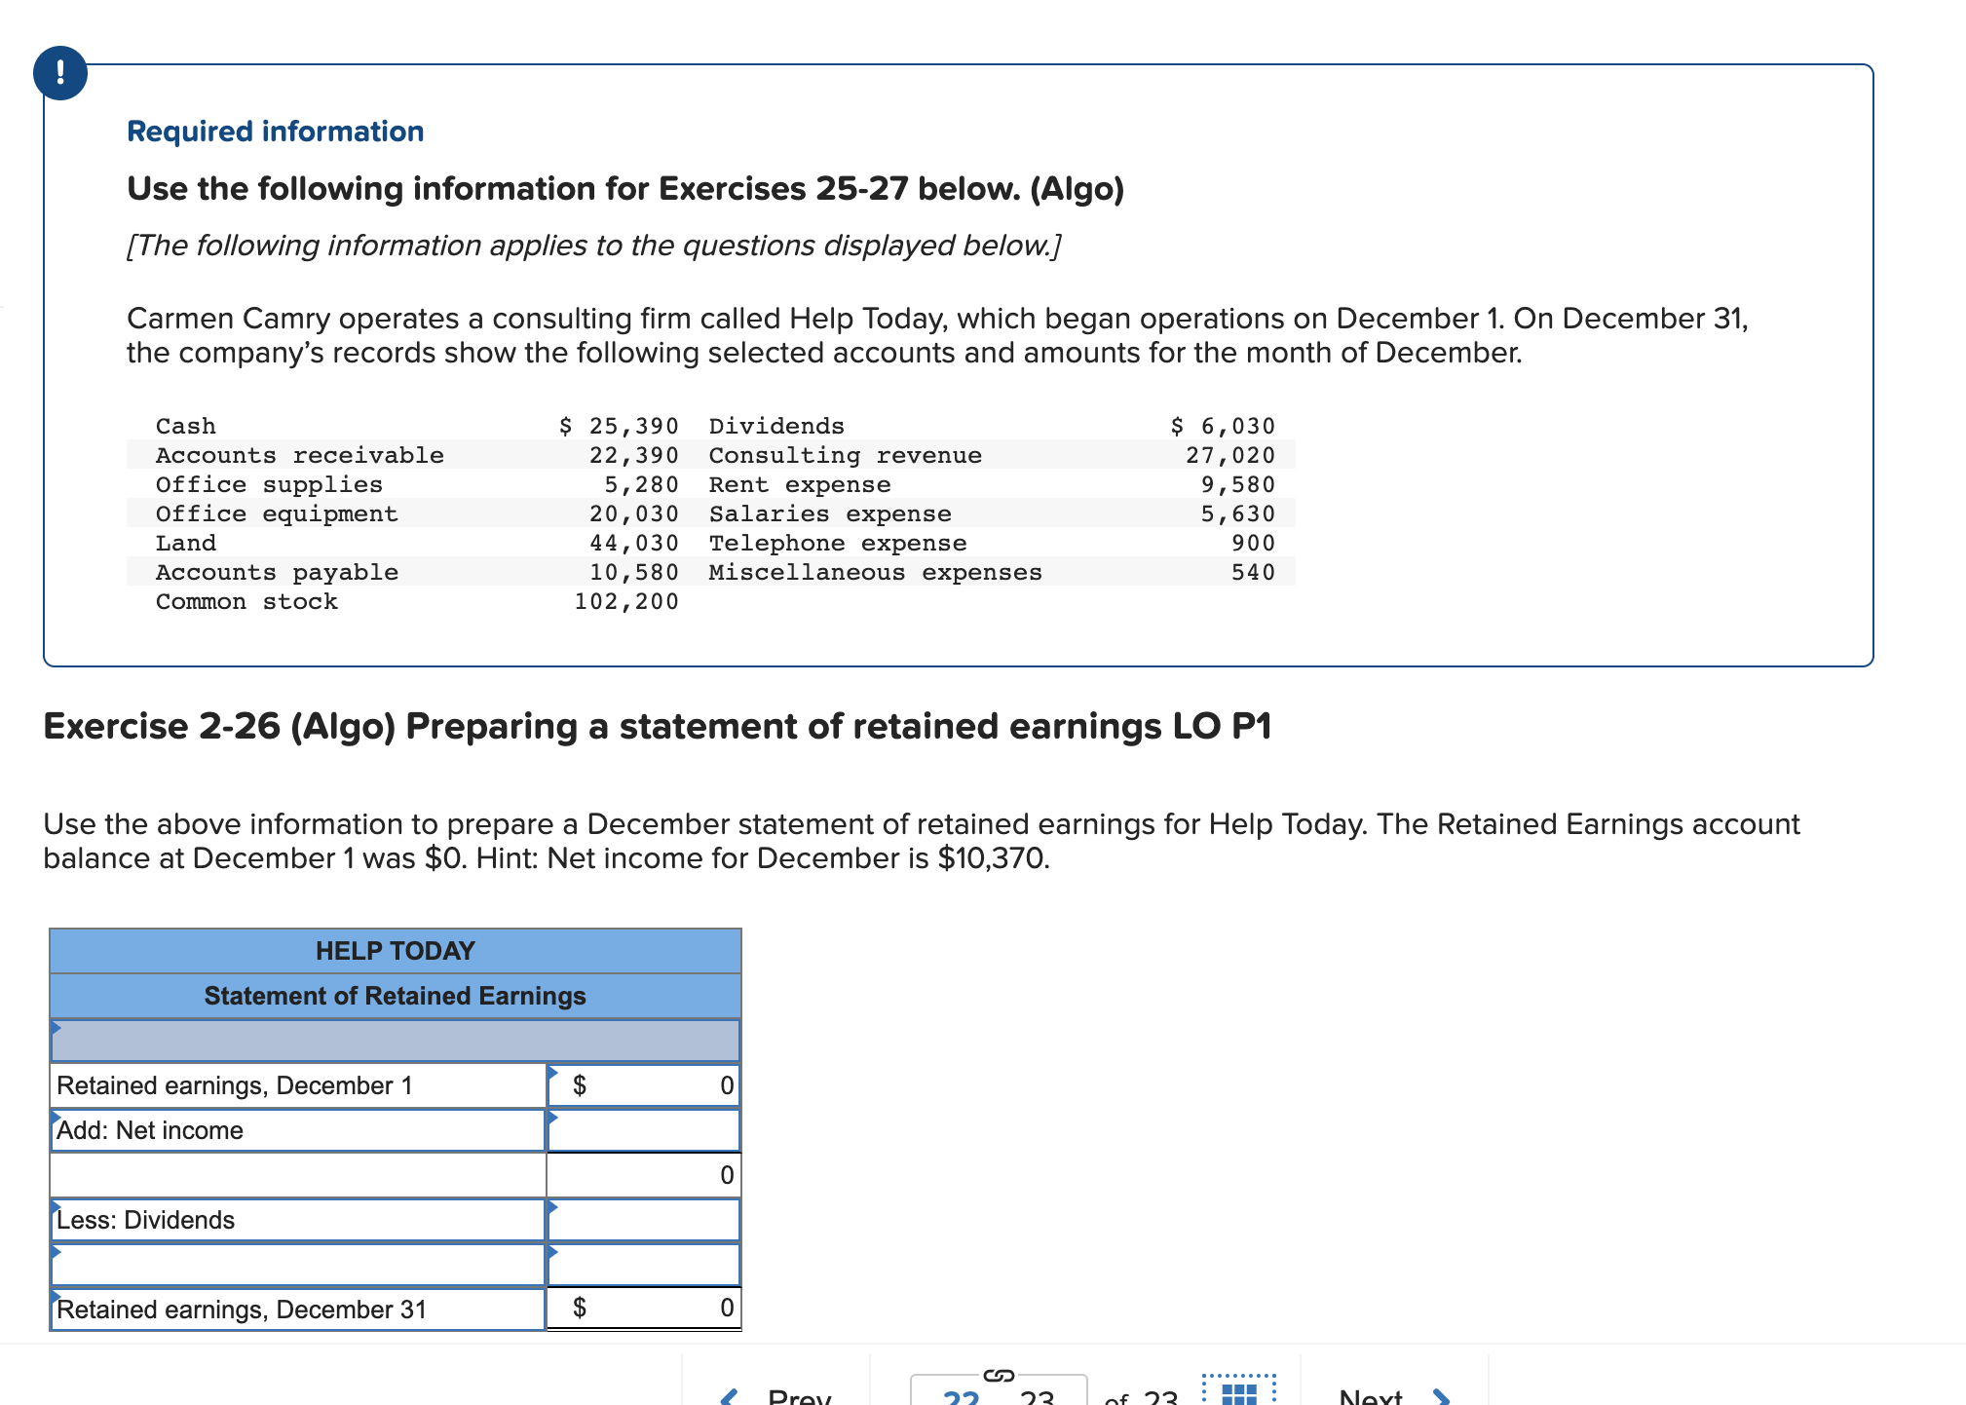This screenshot has width=1966, height=1405.
Task: Go to question 23
Action: point(1037,1397)
